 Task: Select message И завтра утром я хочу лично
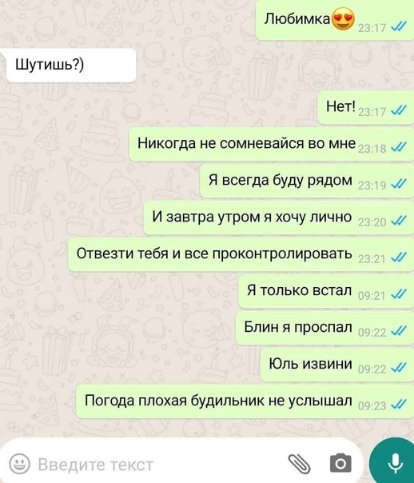click(279, 218)
